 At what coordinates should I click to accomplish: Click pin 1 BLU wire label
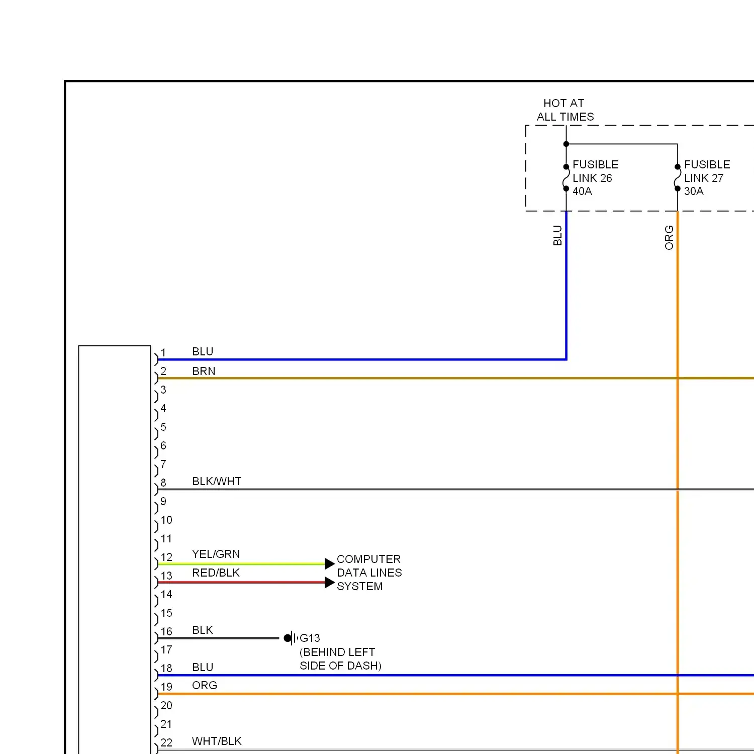click(x=203, y=351)
